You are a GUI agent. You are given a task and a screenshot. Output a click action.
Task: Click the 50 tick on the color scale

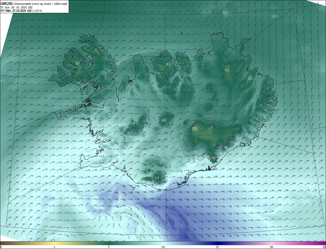tap(324, 247)
